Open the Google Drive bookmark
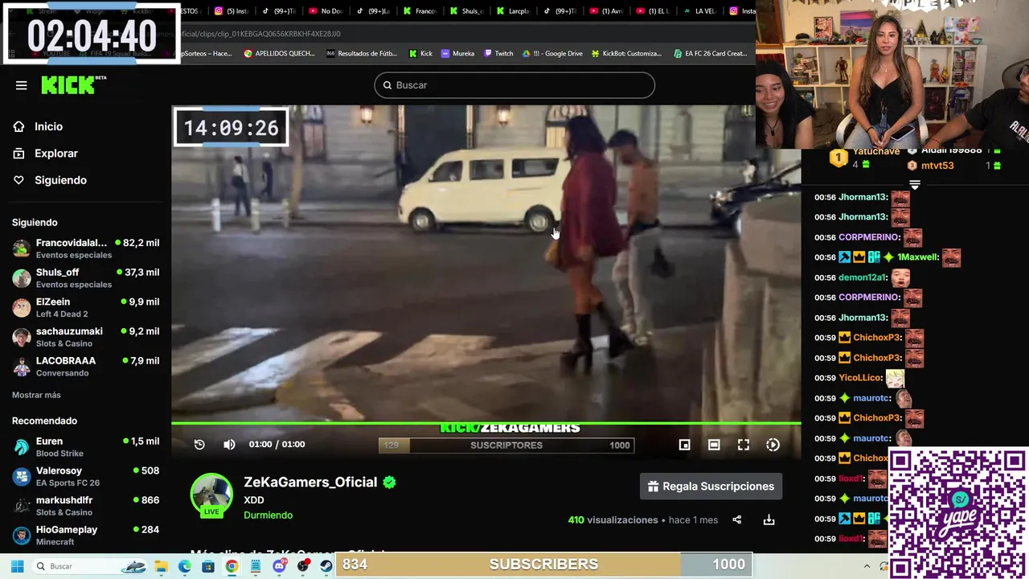This screenshot has width=1029, height=579. [x=552, y=54]
